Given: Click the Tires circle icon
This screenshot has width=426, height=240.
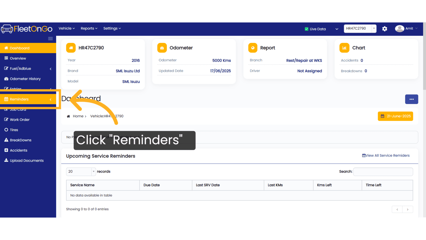Looking at the screenshot, I should pyautogui.click(x=6, y=130).
